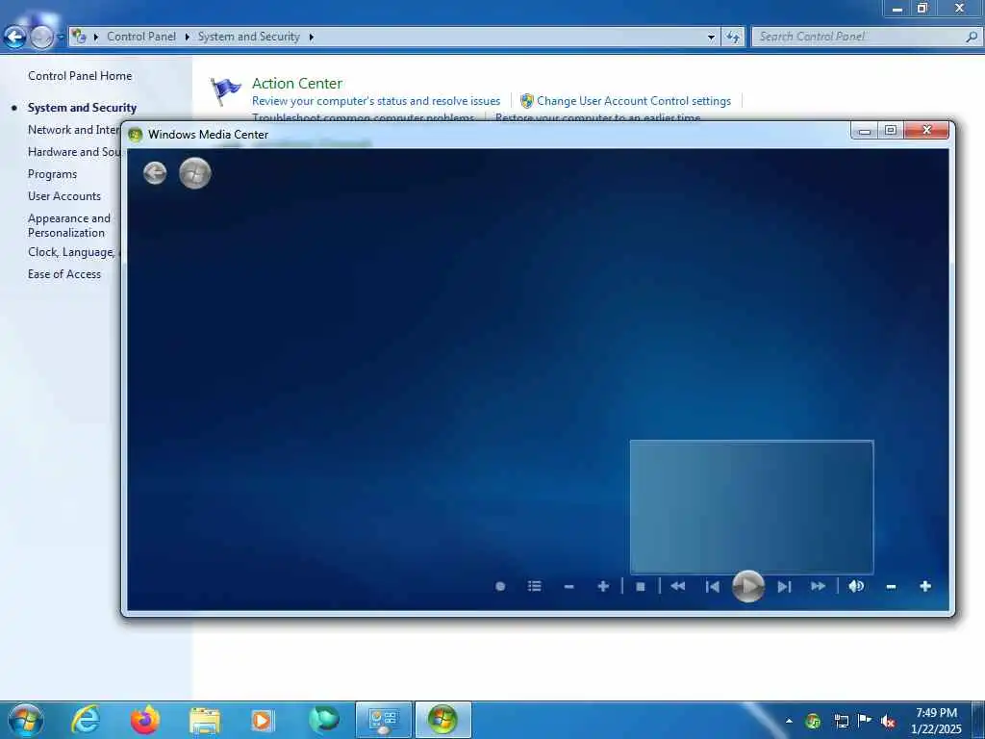Expand arrow after Control Panel breadcrumb
985x739 pixels.
click(188, 38)
